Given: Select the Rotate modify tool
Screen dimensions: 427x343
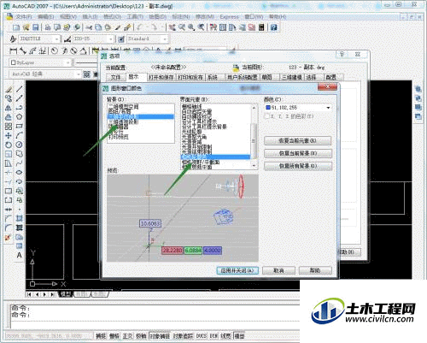Looking at the screenshot, I should [9, 145].
